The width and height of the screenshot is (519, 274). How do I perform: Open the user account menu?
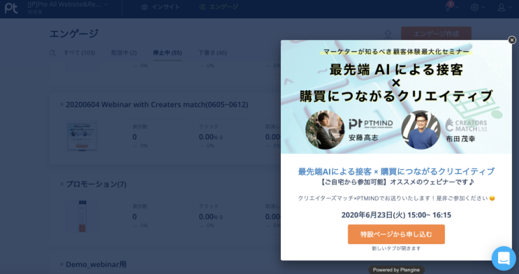tap(505, 7)
